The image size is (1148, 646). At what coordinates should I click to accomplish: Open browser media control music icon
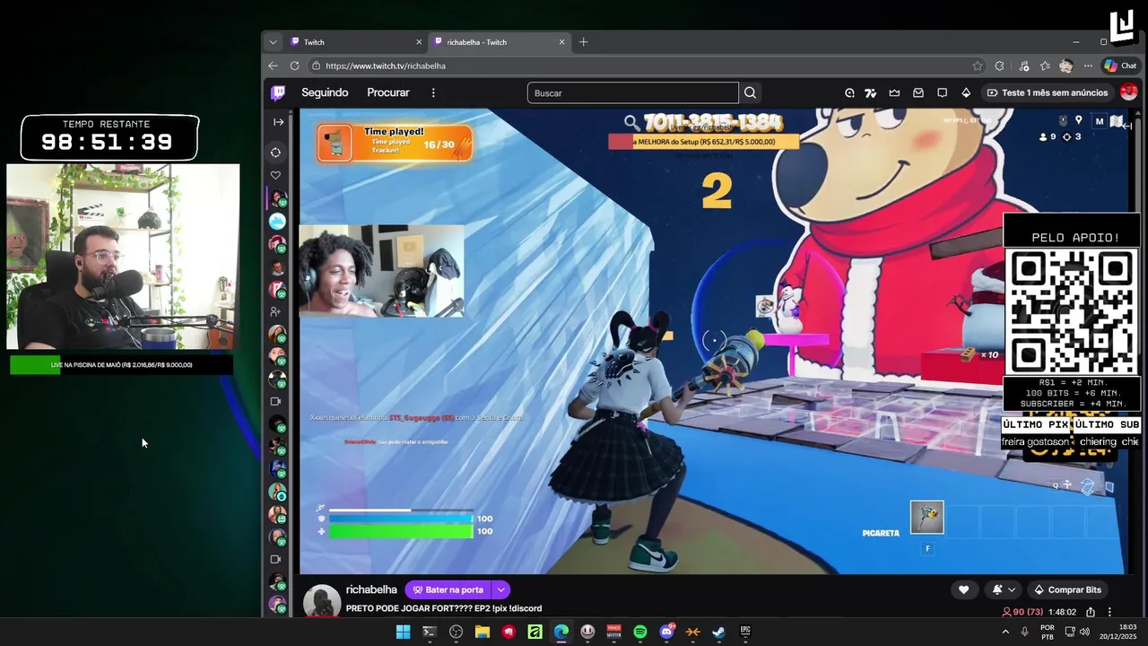coord(1023,65)
